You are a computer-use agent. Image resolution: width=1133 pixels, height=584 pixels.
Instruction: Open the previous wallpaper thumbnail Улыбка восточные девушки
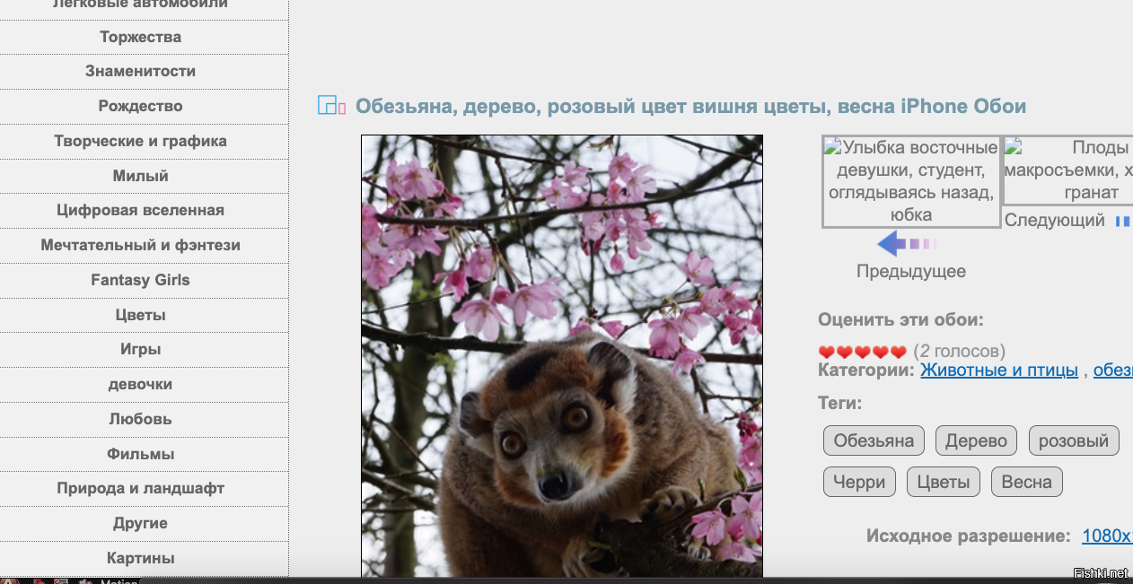coord(911,181)
